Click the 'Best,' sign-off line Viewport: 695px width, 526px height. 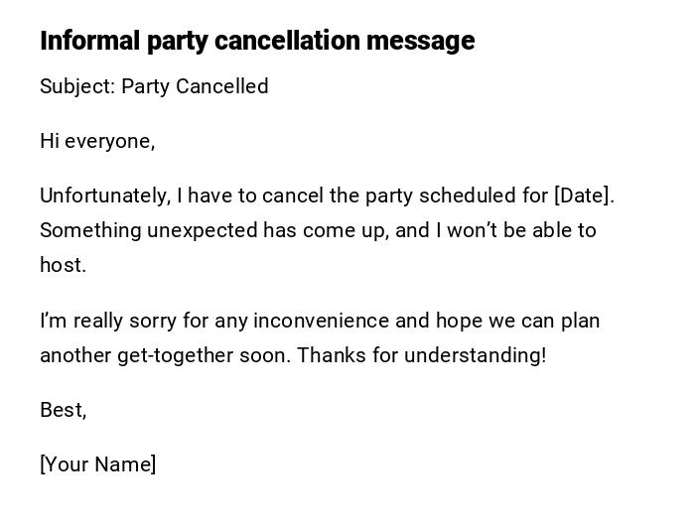[63, 410]
